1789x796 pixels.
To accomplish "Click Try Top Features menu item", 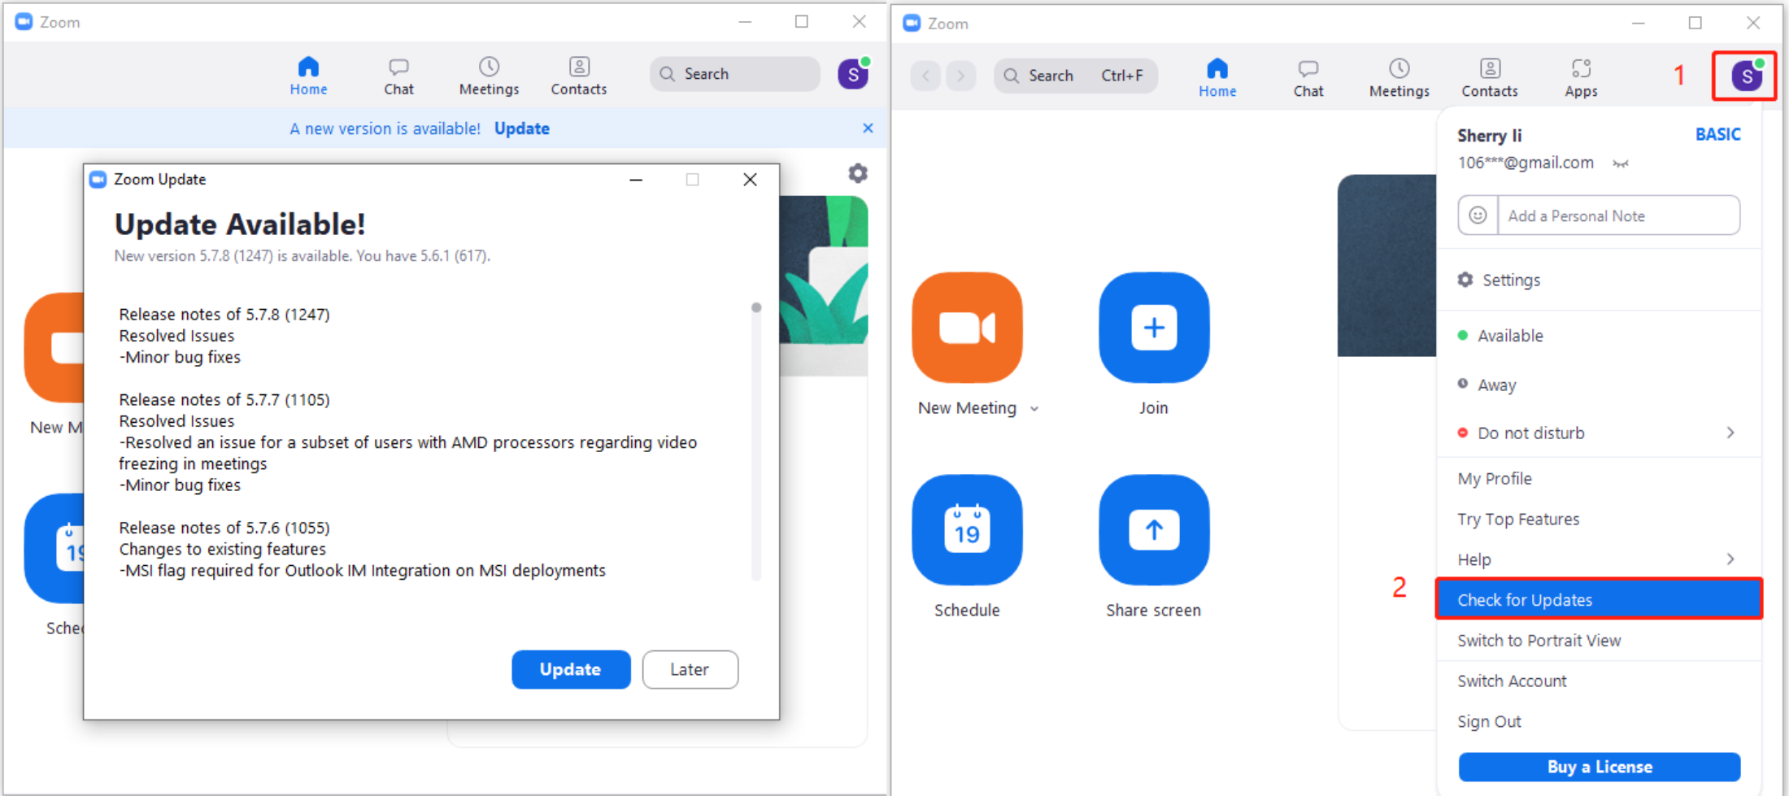I will click(1599, 519).
